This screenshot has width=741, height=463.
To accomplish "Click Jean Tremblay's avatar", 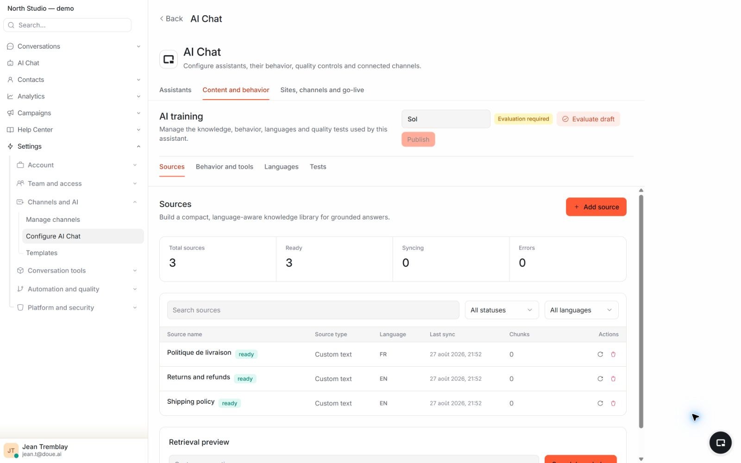I will point(11,450).
